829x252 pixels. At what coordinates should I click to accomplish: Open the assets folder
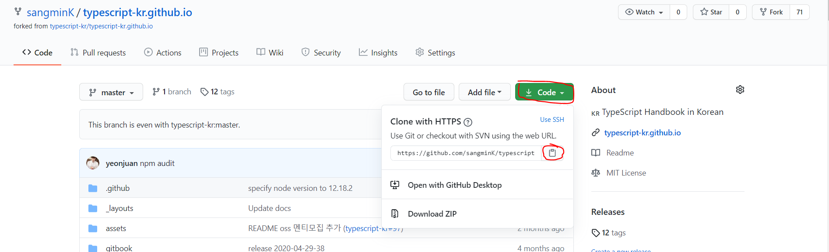pyautogui.click(x=116, y=228)
